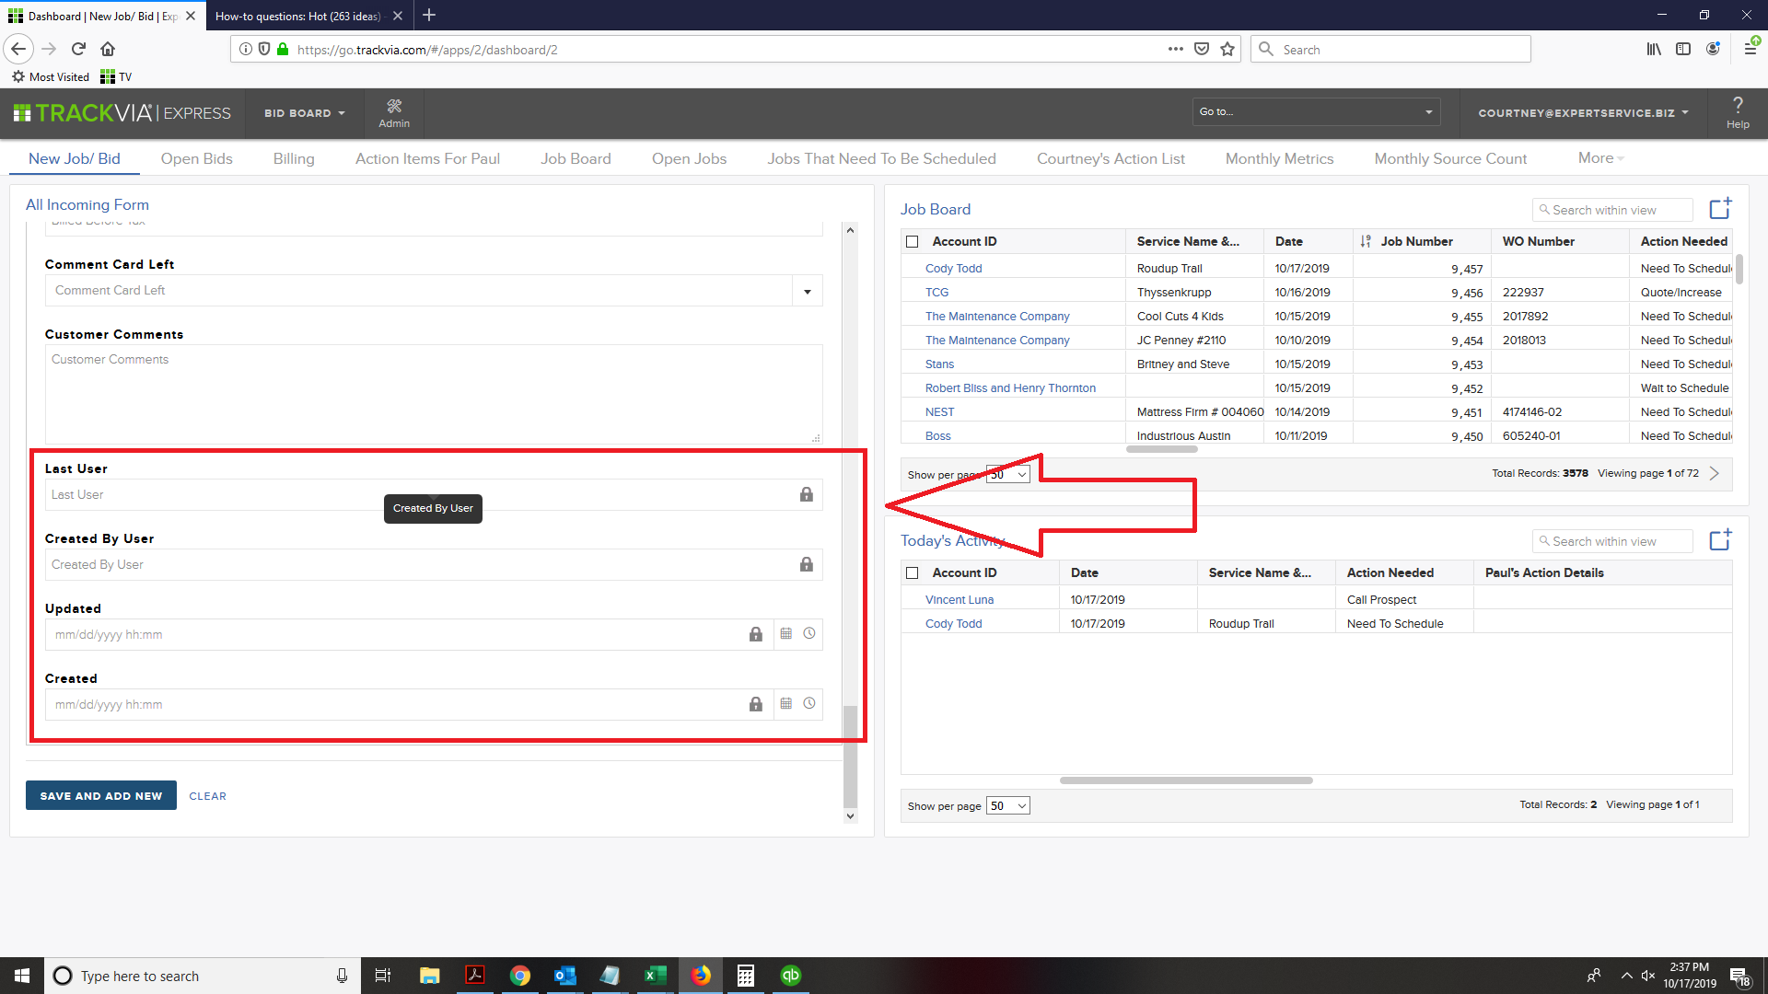Go to next page of Job Board
The width and height of the screenshot is (1768, 994).
[x=1715, y=473]
